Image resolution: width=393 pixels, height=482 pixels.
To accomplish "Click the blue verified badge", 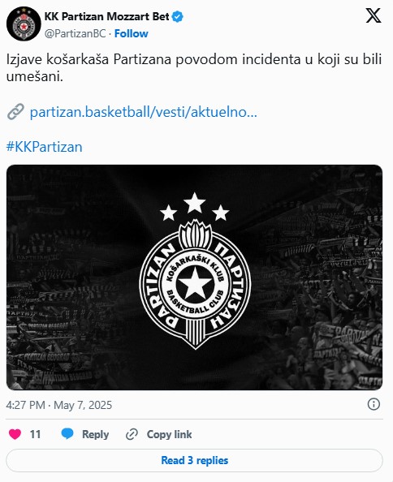I will [x=178, y=16].
